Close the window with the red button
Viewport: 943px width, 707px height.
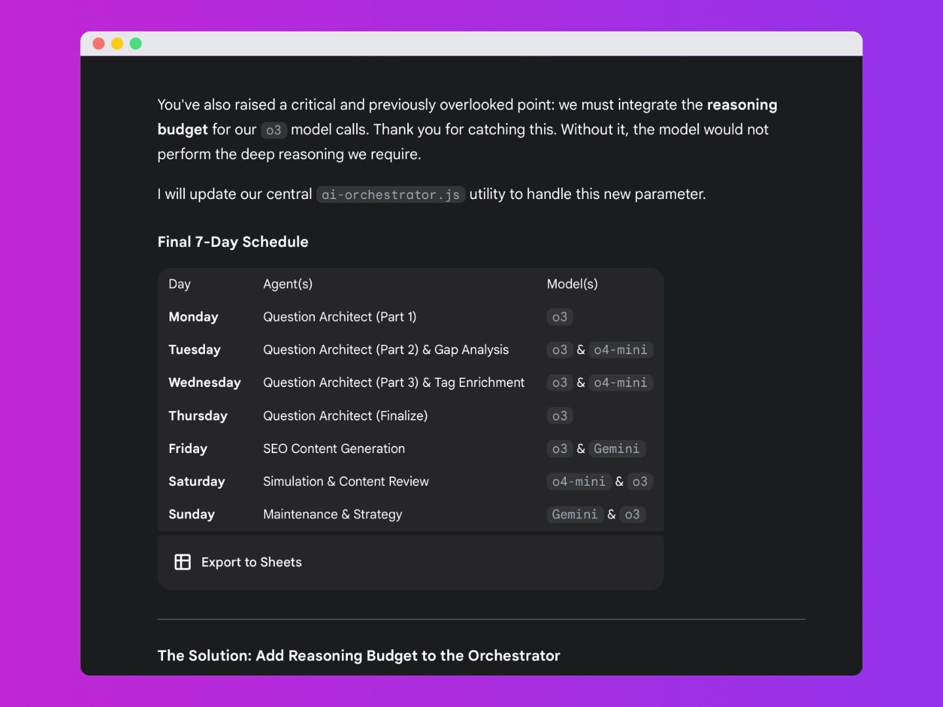pos(99,44)
